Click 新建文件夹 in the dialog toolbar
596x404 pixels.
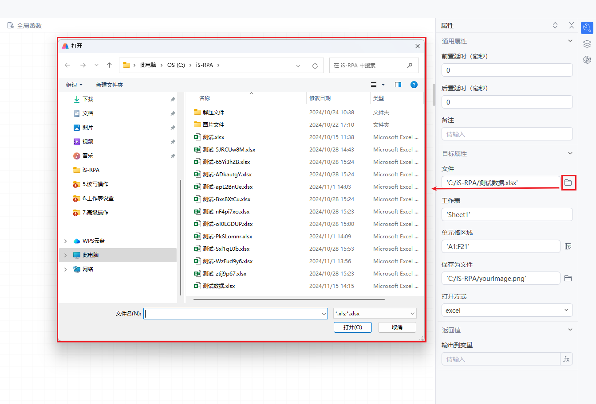[x=110, y=85]
